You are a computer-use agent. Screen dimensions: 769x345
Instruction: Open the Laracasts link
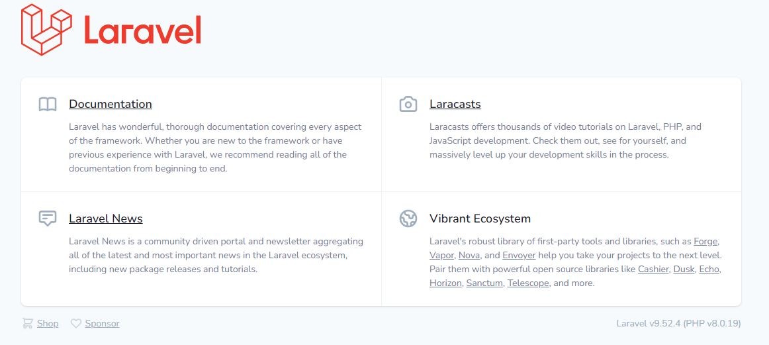(455, 104)
